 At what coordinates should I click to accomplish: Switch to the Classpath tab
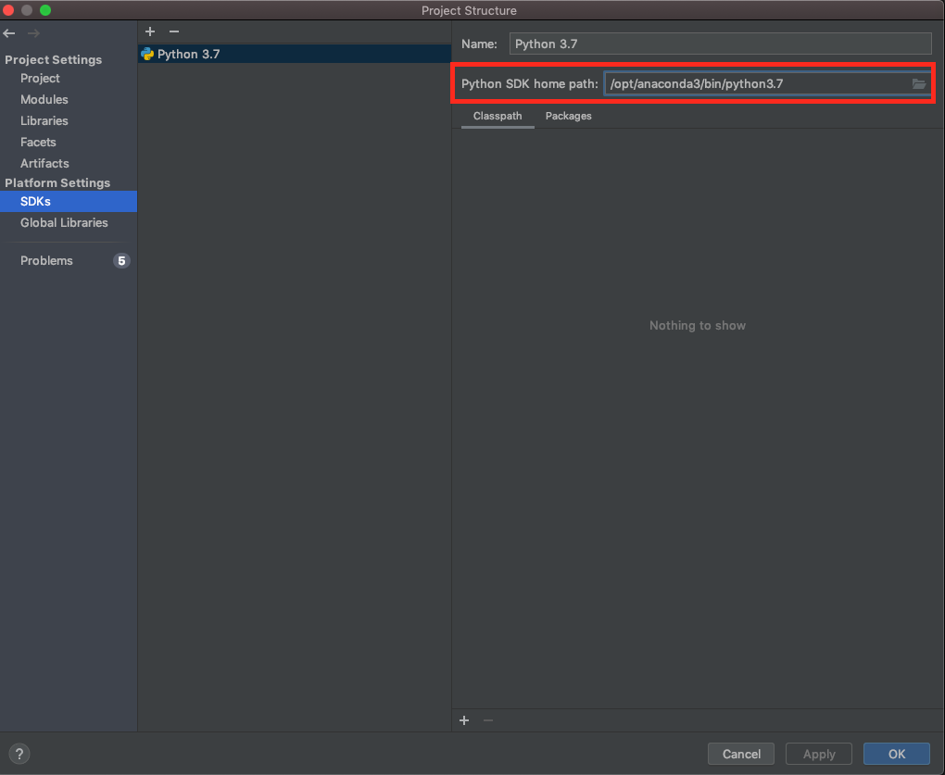pos(498,116)
